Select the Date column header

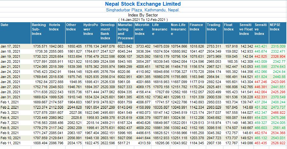(x=4, y=25)
